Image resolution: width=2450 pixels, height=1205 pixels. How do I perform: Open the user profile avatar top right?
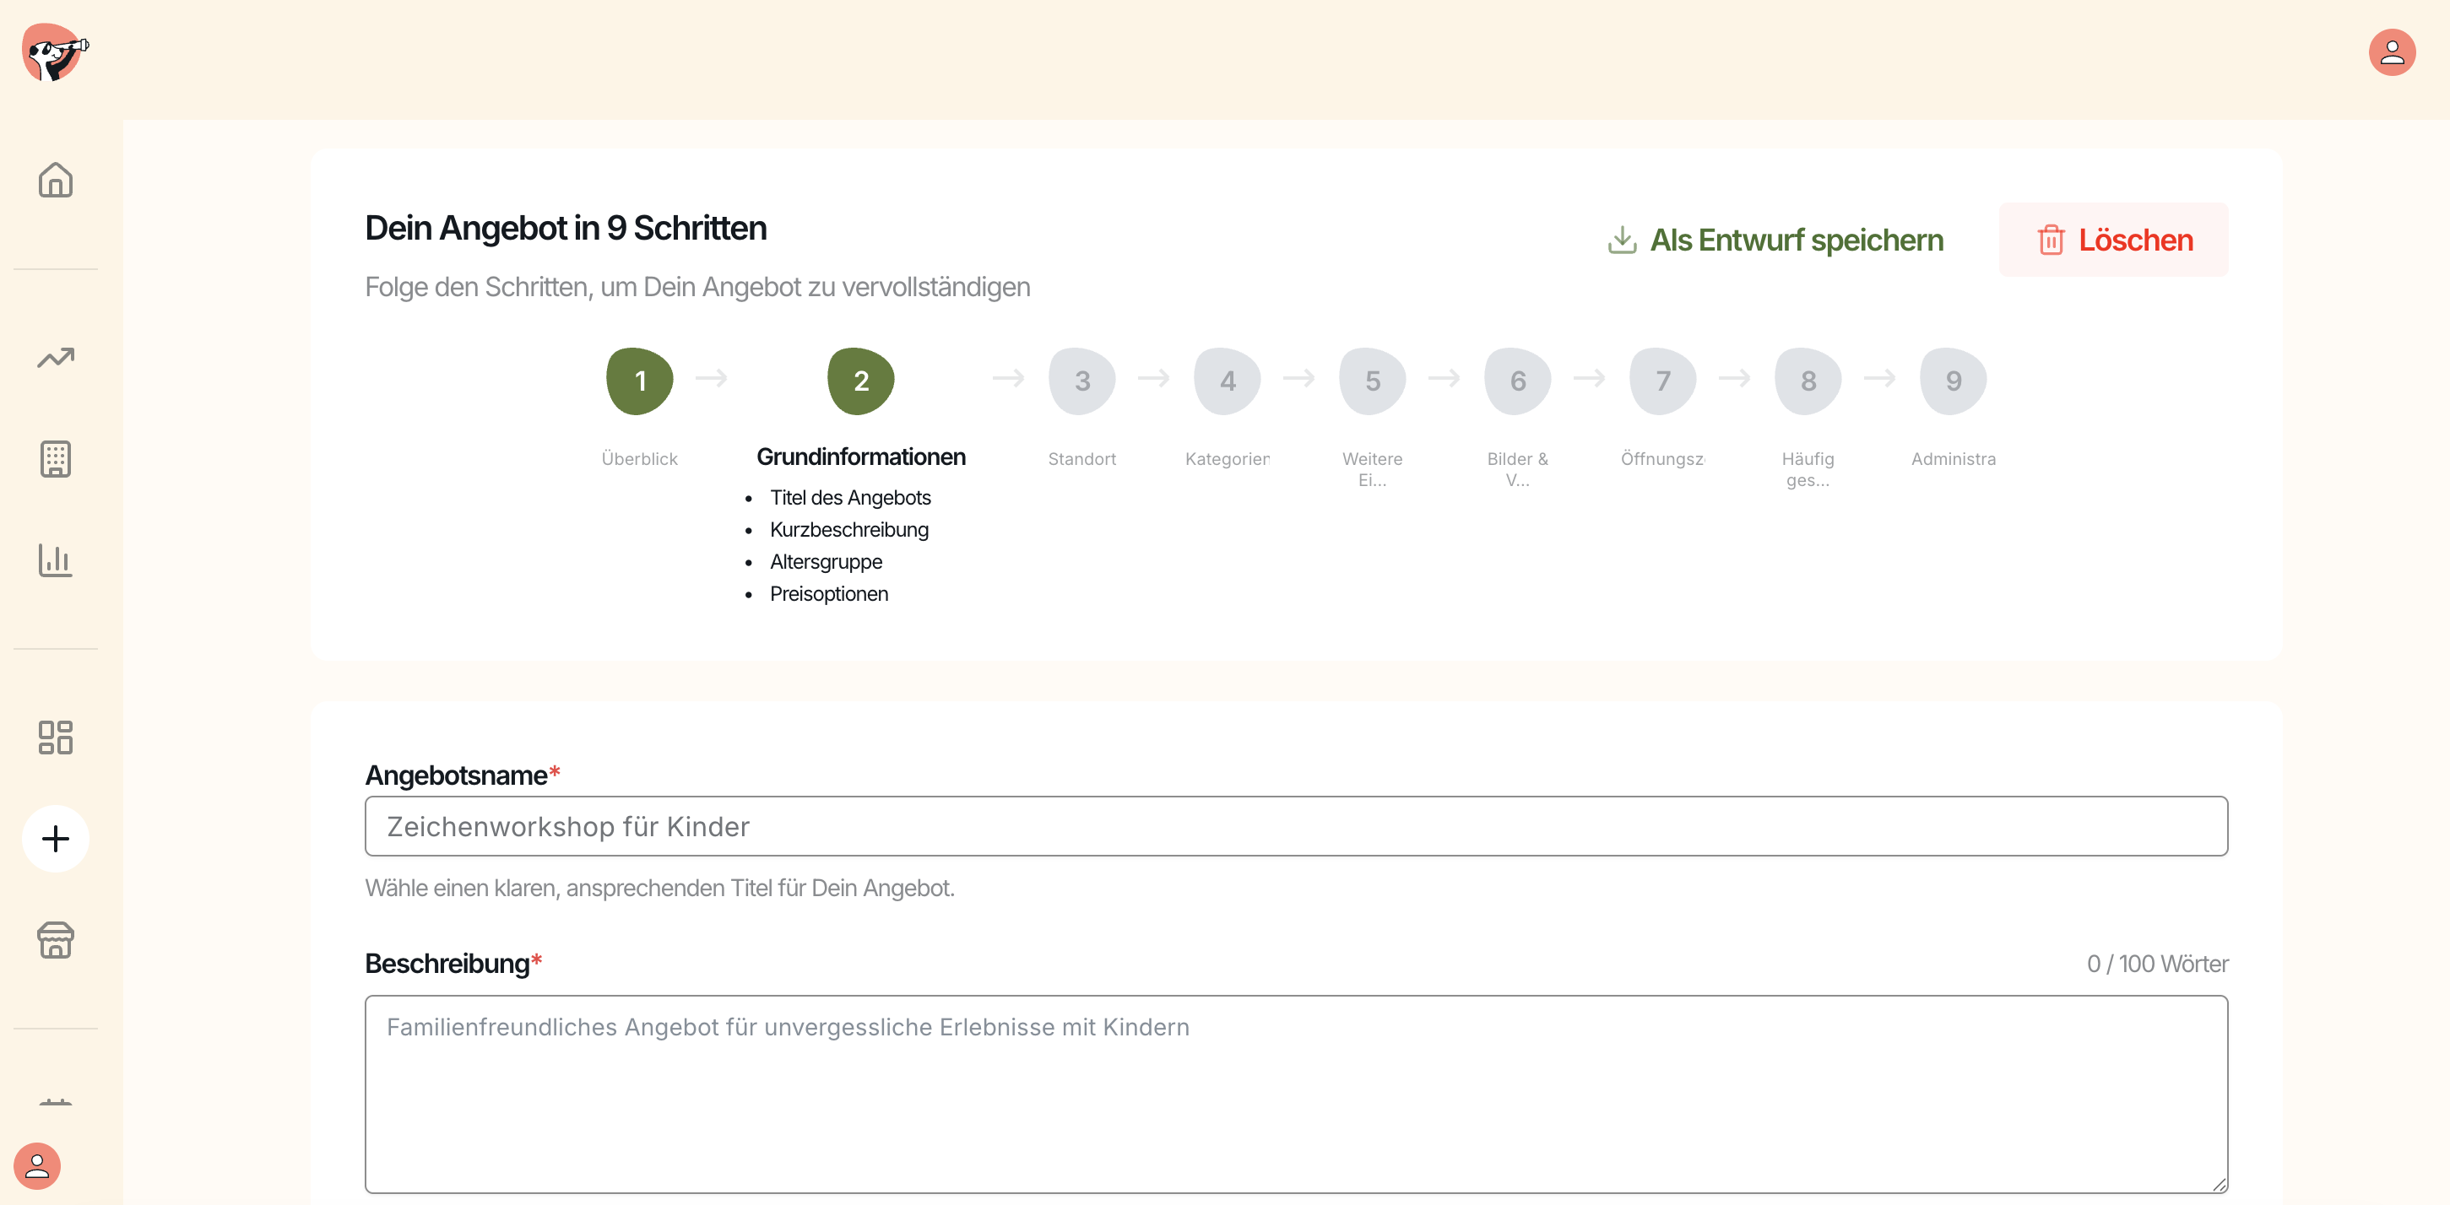(2391, 52)
